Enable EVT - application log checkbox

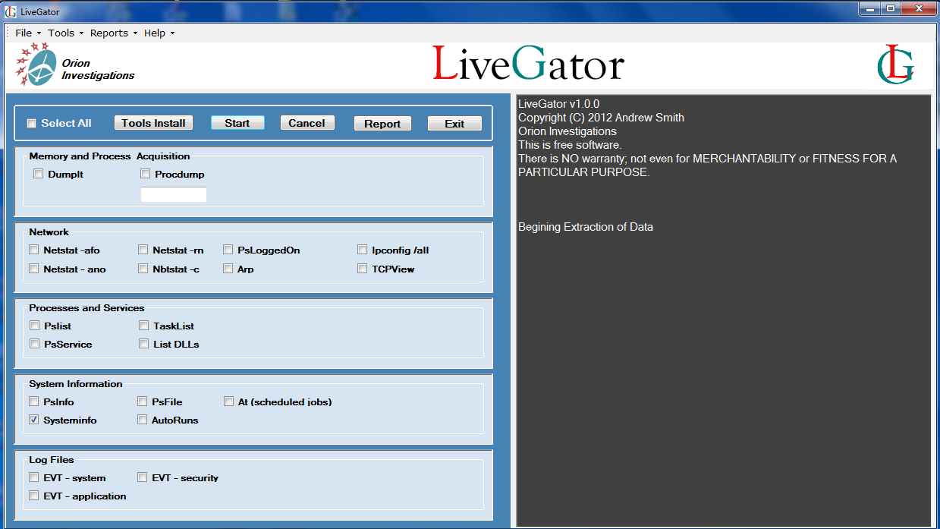(x=33, y=496)
